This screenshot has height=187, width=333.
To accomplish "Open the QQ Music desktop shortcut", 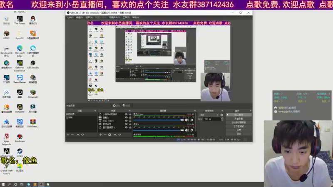I will coord(20,167).
